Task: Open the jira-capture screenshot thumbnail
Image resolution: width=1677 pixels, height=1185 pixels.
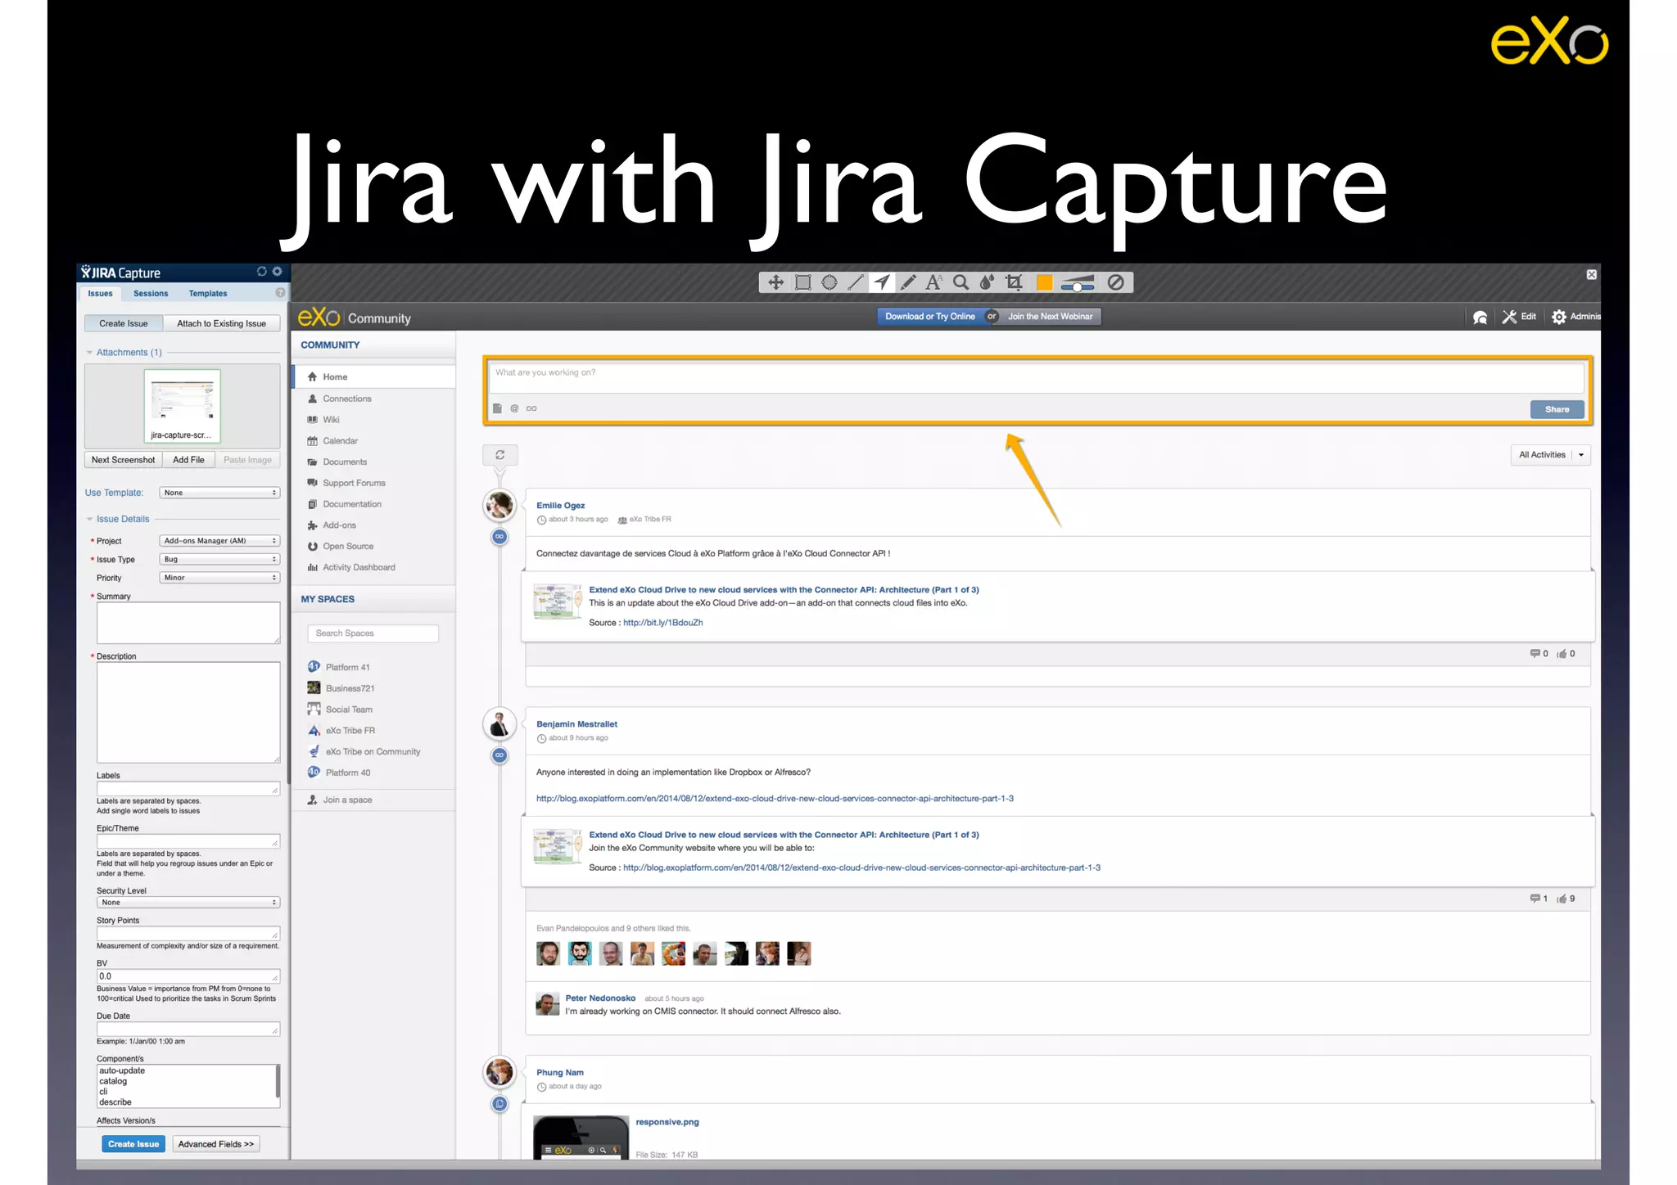Action: click(182, 406)
